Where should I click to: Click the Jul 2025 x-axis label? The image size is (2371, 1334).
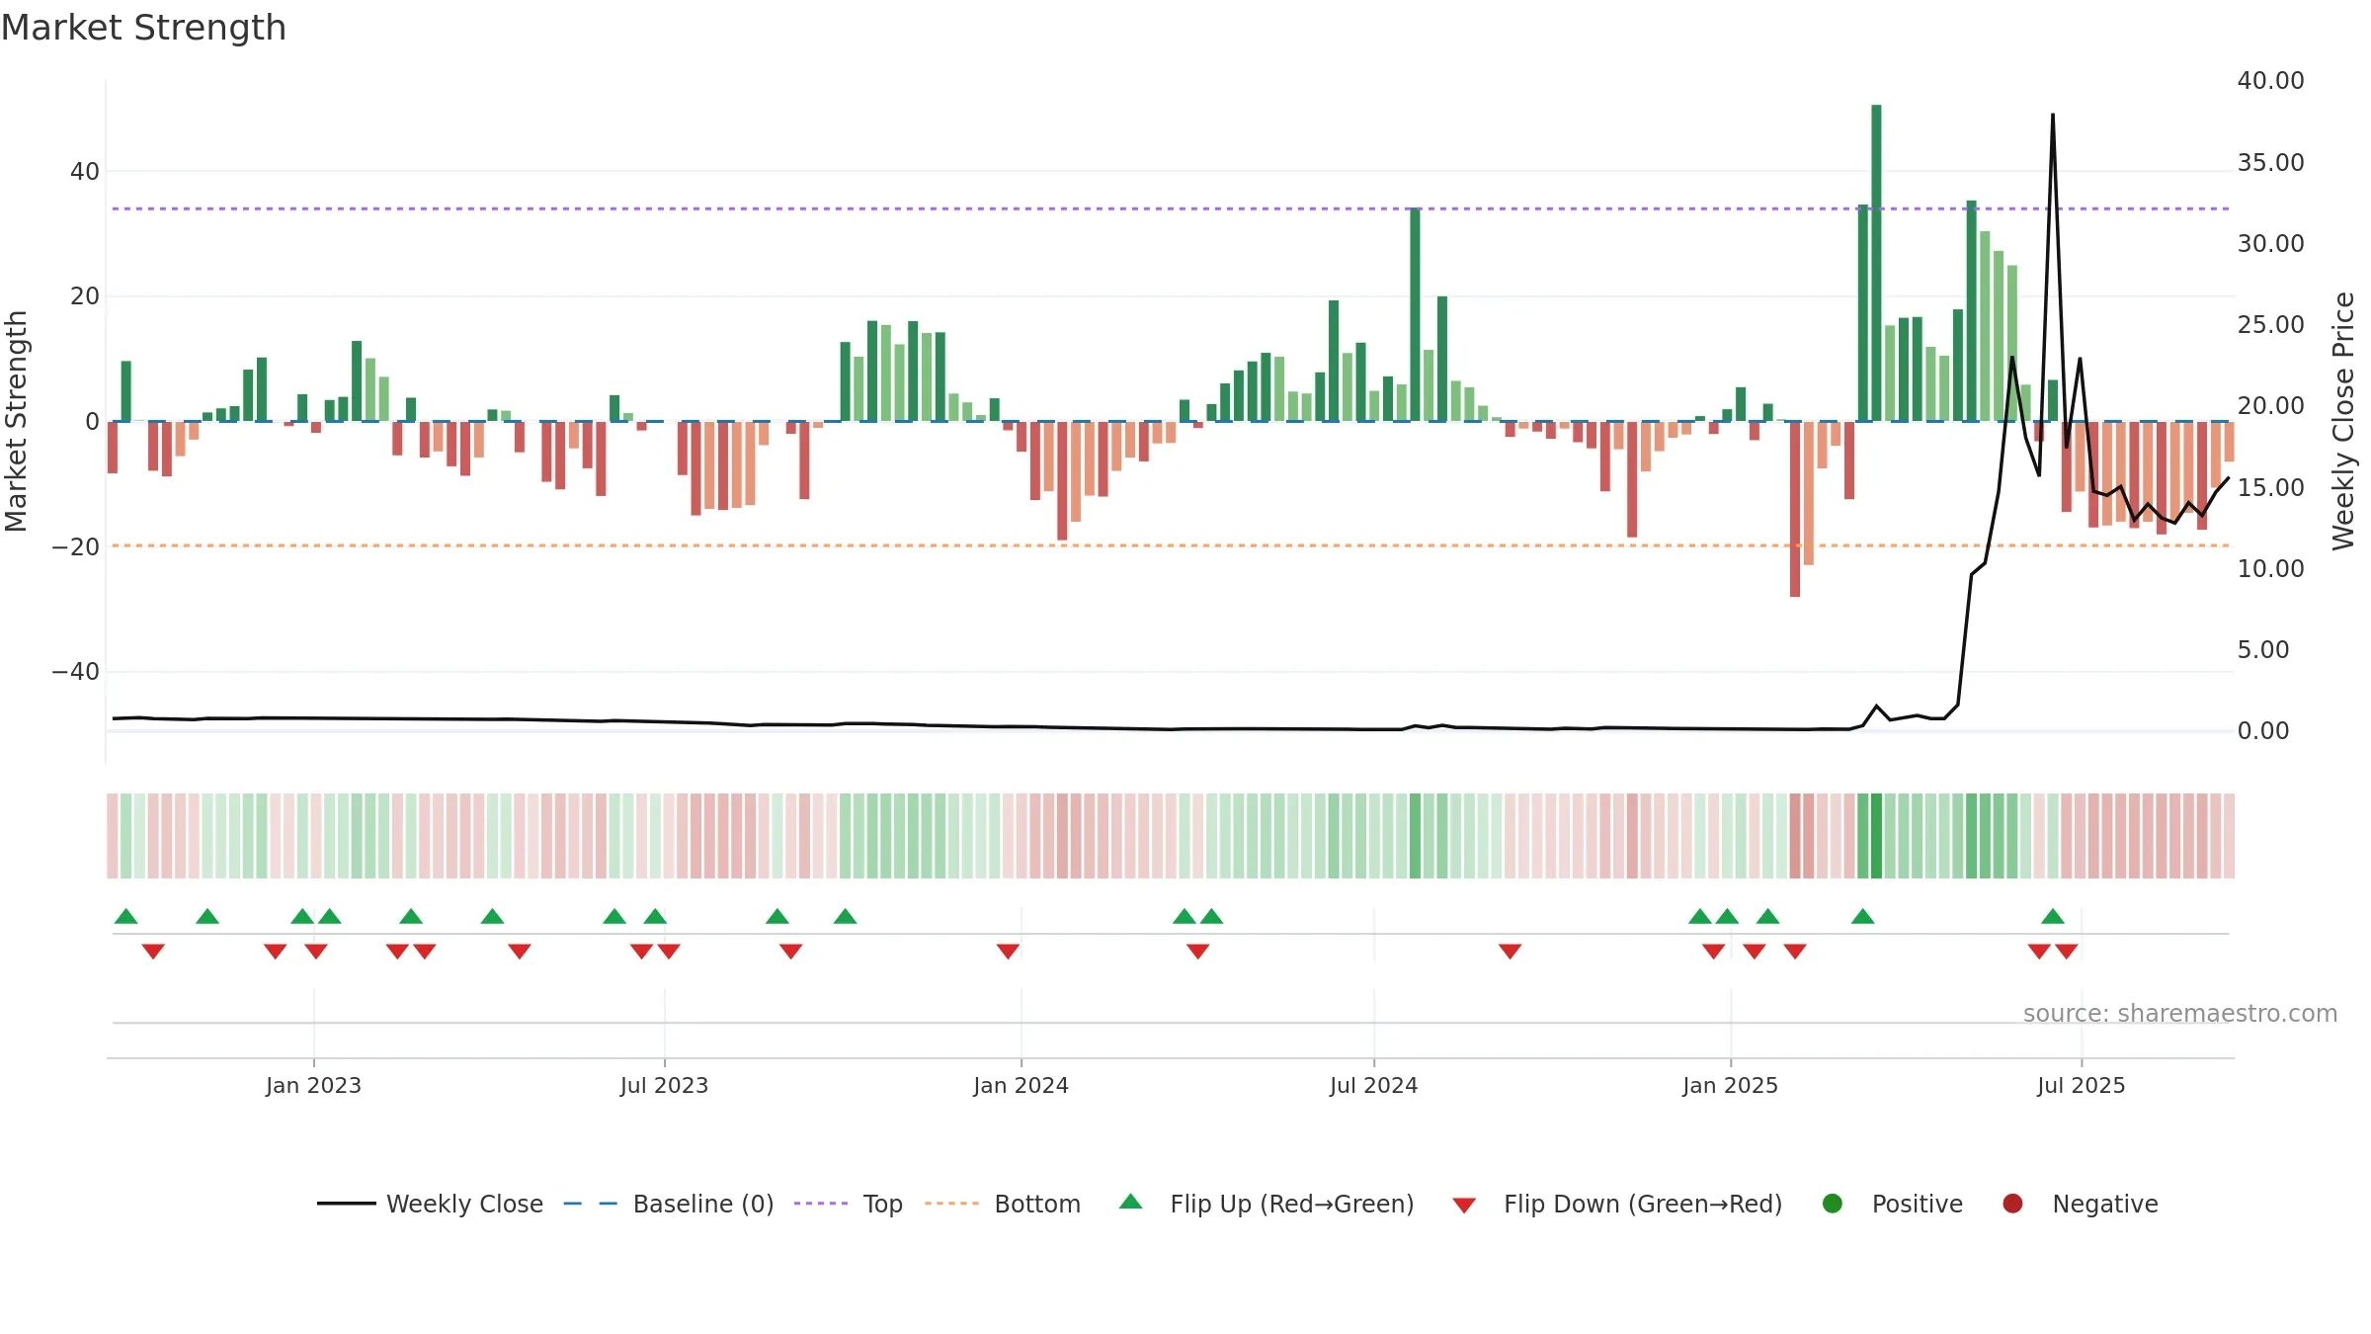2081,1086
